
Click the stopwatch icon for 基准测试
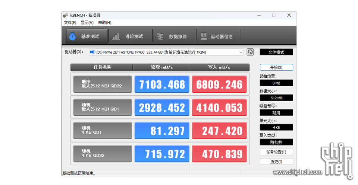(x=73, y=36)
